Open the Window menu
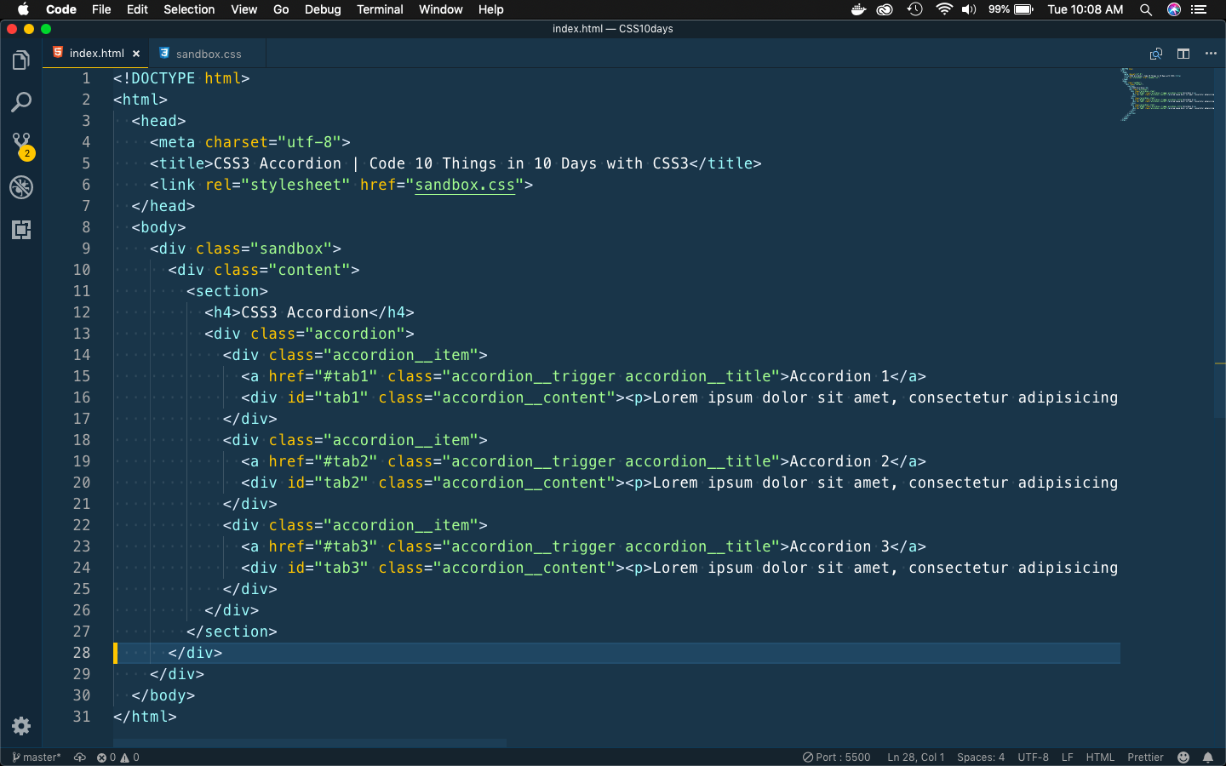Image resolution: width=1226 pixels, height=766 pixels. point(440,9)
